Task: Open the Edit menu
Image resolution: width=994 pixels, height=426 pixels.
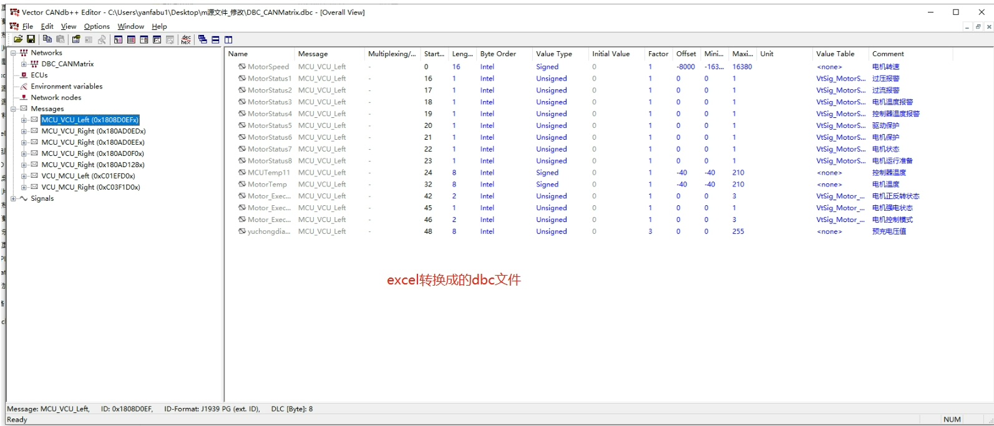Action: tap(47, 26)
